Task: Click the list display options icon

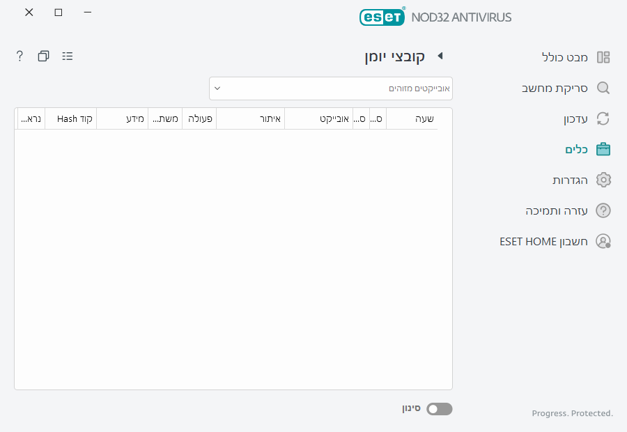Action: tap(68, 56)
